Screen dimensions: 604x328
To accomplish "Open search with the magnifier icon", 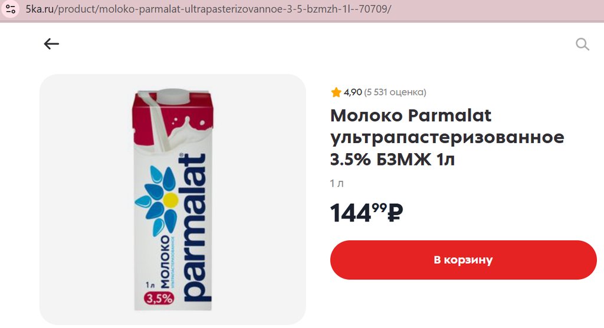I will 582,44.
